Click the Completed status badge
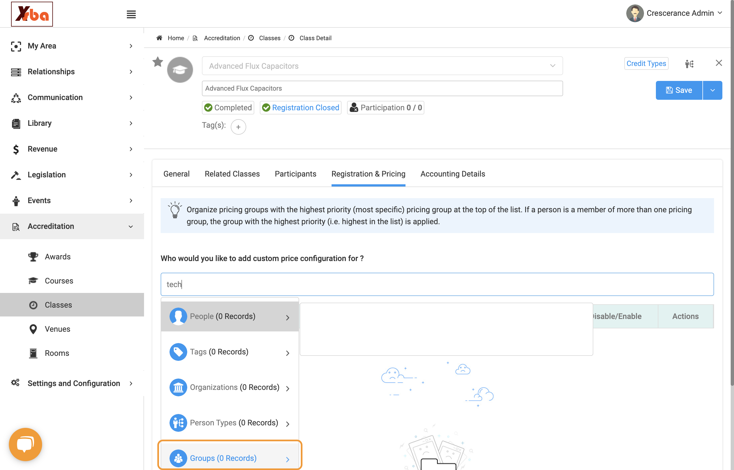This screenshot has height=470, width=734. pyautogui.click(x=228, y=108)
